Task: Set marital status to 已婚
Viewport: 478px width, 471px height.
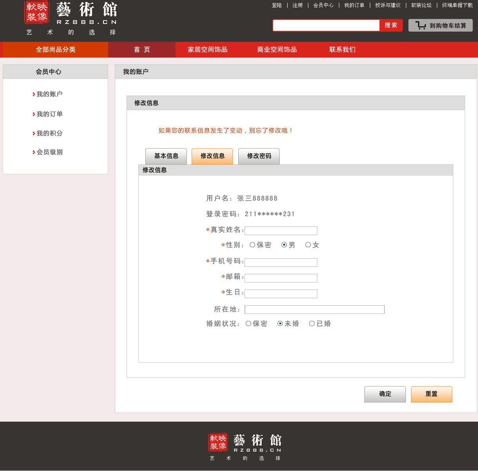Action: pyautogui.click(x=312, y=324)
